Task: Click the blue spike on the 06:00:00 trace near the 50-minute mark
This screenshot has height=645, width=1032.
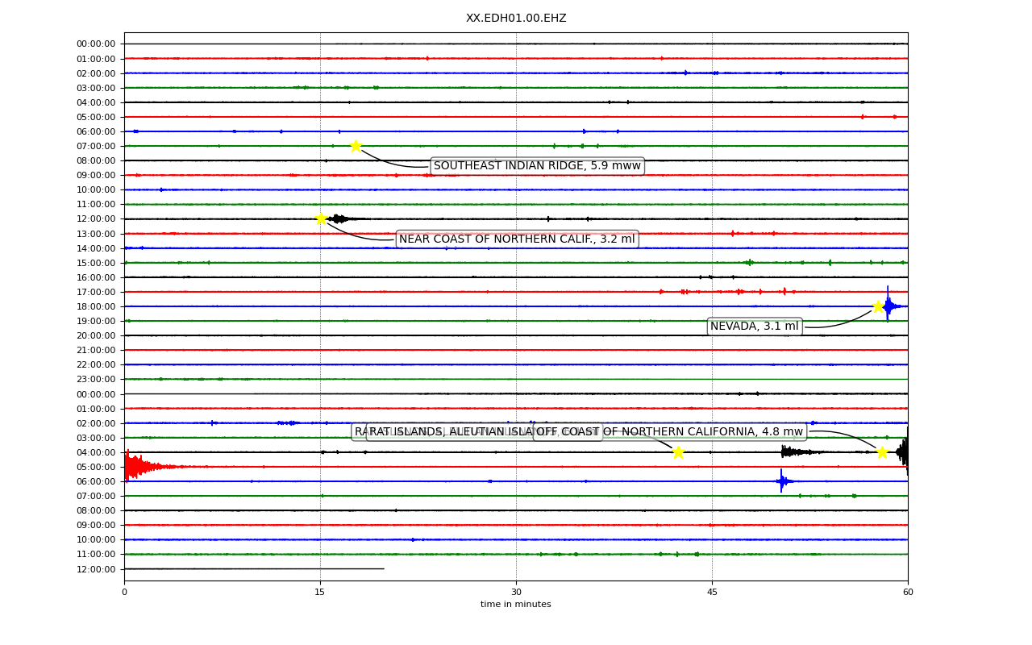Action: click(x=782, y=481)
